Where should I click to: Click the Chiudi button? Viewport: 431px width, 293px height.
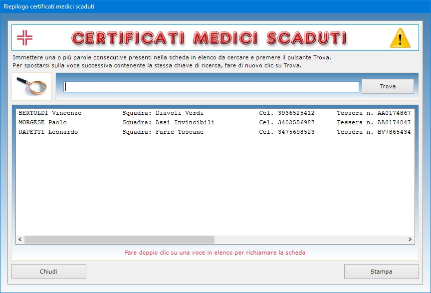pos(49,272)
